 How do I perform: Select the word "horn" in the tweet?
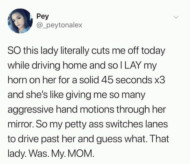[17, 80]
